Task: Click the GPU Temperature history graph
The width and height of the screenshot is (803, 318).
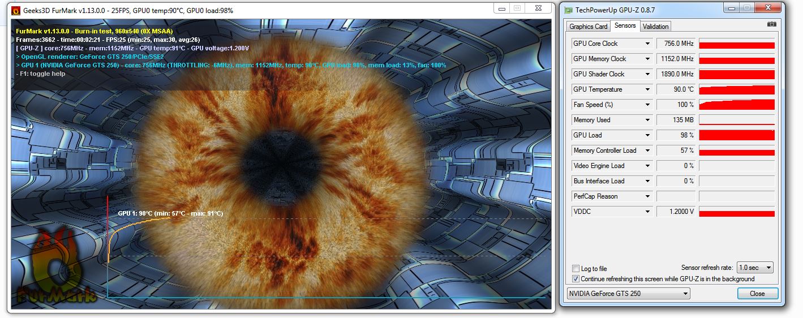Action: 737,89
